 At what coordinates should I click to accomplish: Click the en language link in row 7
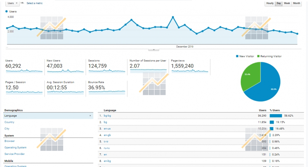click(105, 154)
